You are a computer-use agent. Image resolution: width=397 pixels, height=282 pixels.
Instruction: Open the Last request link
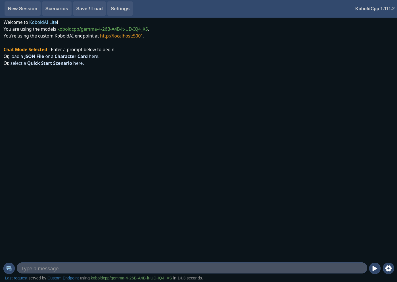coord(16,278)
